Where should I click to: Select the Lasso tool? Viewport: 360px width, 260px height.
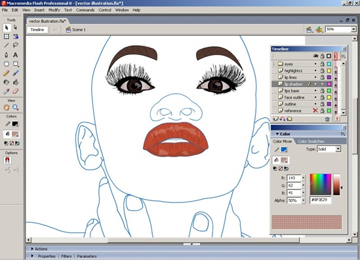tap(15, 45)
